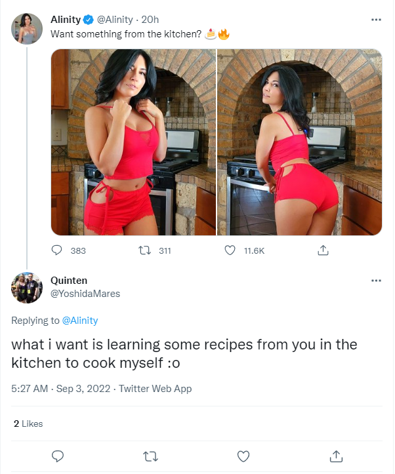Click the @YoshidaMares handle
The image size is (395, 474).
tap(85, 294)
